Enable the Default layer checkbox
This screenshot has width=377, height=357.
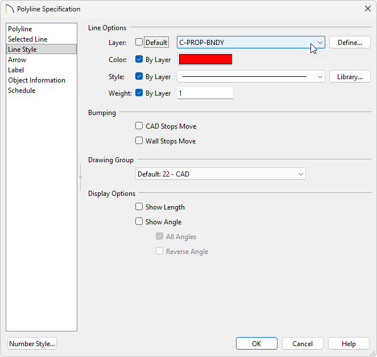coord(139,42)
